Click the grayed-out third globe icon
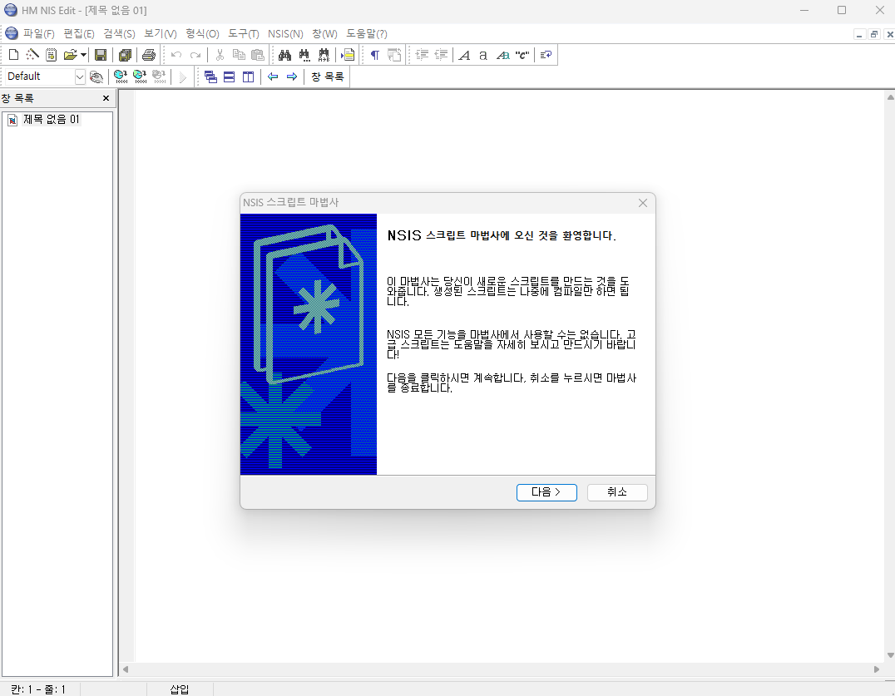895x696 pixels. tap(159, 77)
